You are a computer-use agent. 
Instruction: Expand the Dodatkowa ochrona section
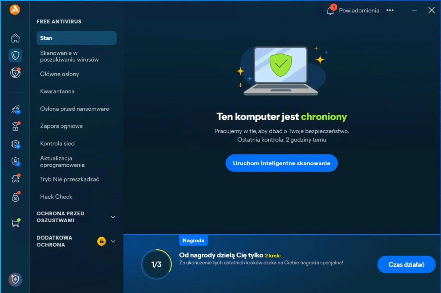113,241
